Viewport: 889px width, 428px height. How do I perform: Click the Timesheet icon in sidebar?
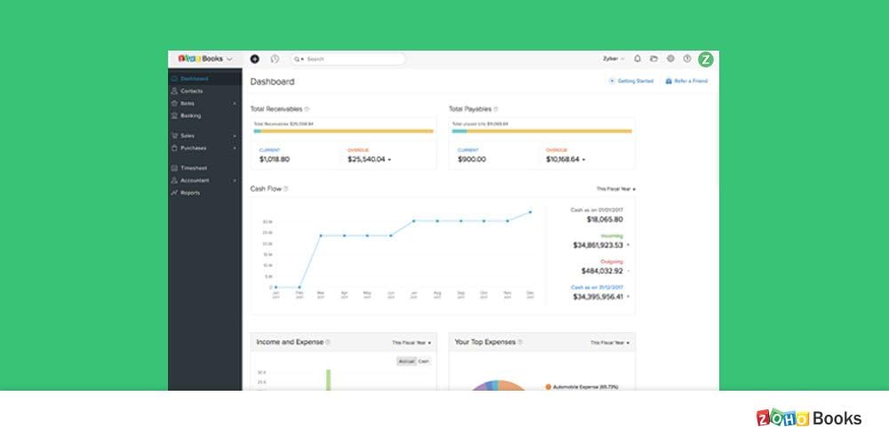point(174,168)
